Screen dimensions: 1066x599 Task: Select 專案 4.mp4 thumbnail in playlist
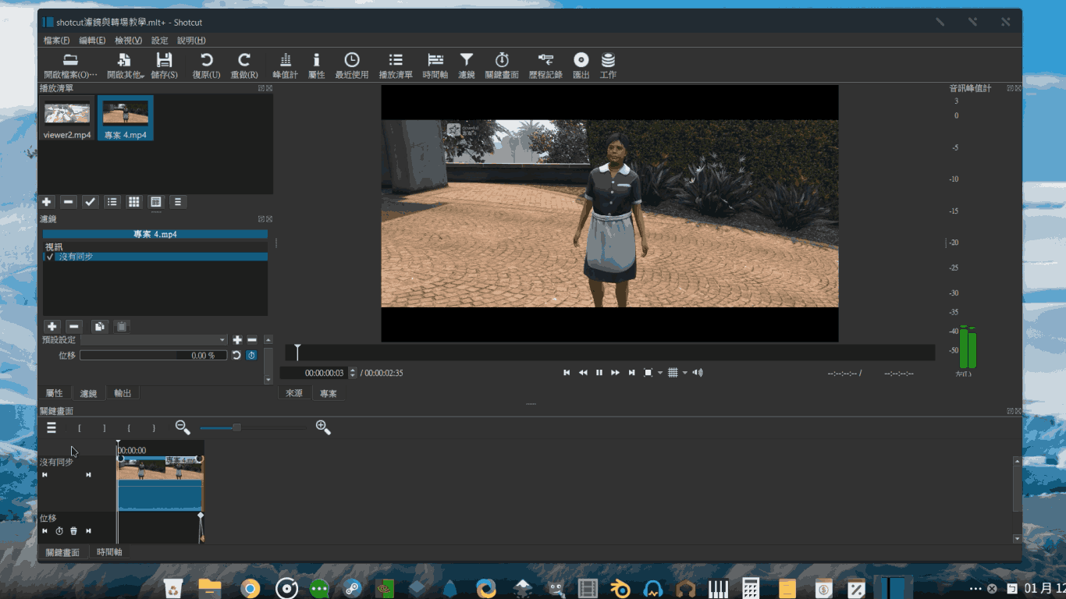[126, 119]
